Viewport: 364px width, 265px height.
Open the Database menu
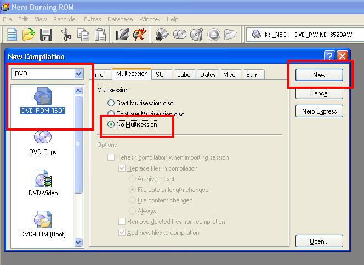(120, 19)
